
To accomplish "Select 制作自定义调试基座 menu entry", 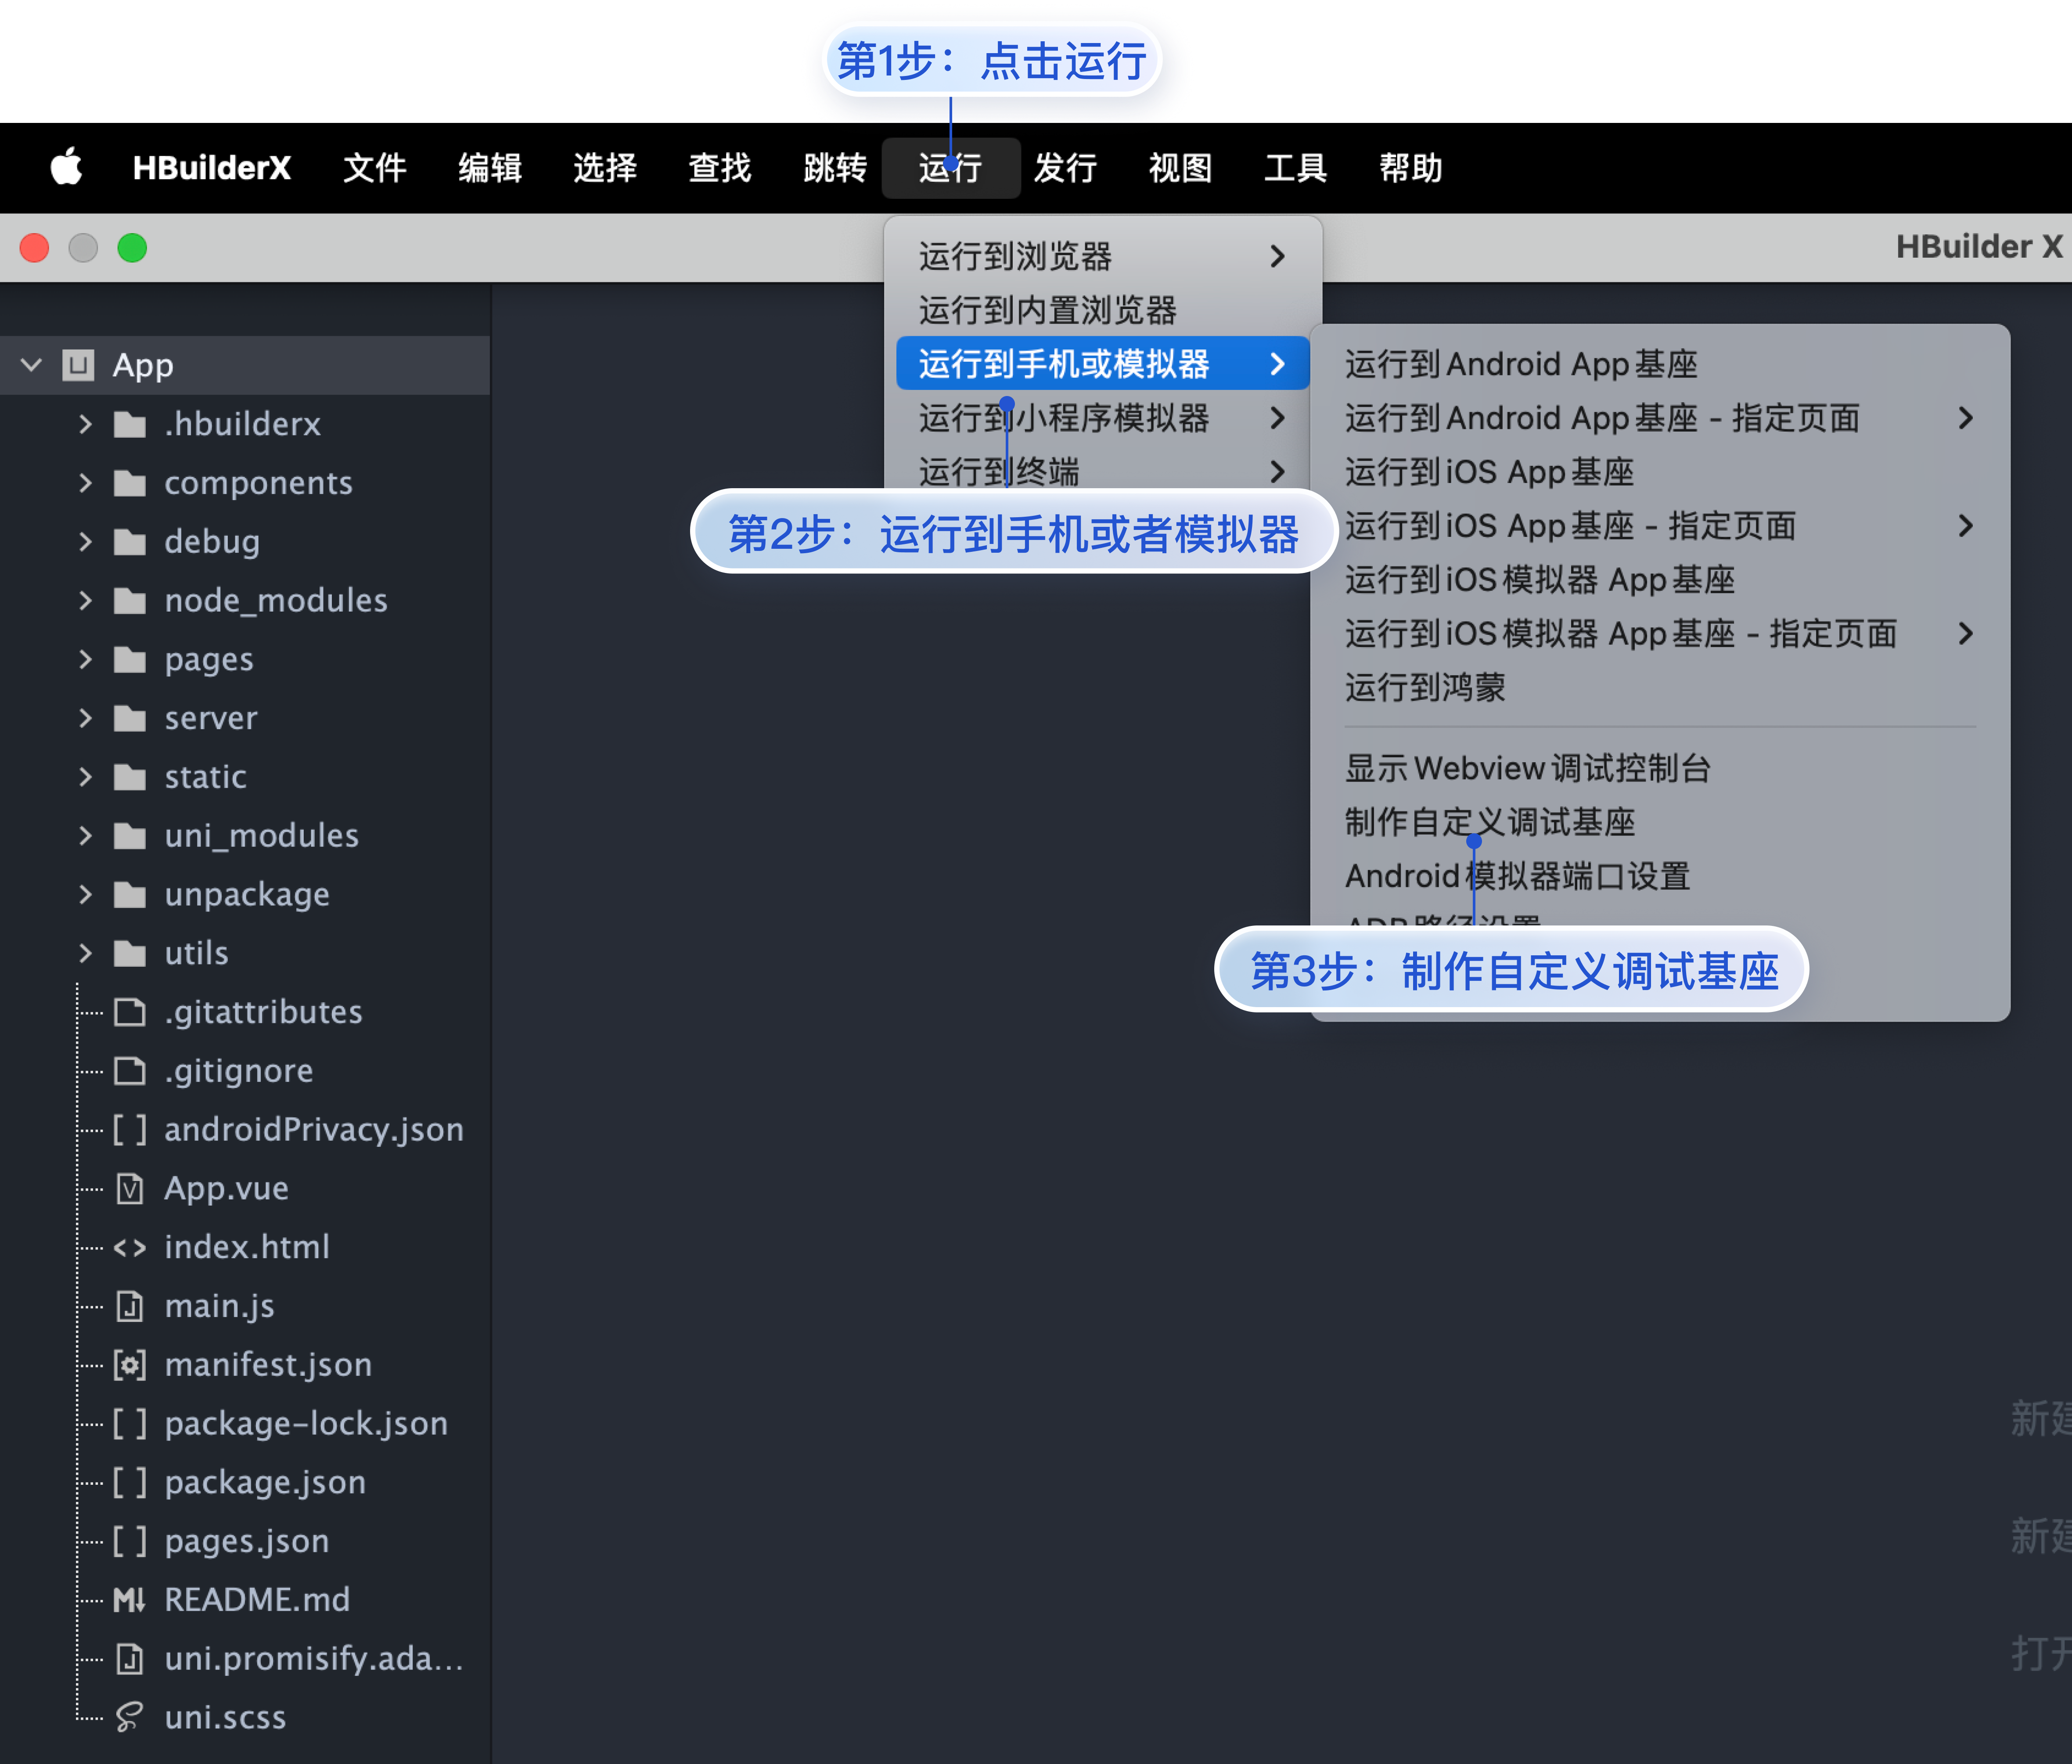I will pos(1489,822).
